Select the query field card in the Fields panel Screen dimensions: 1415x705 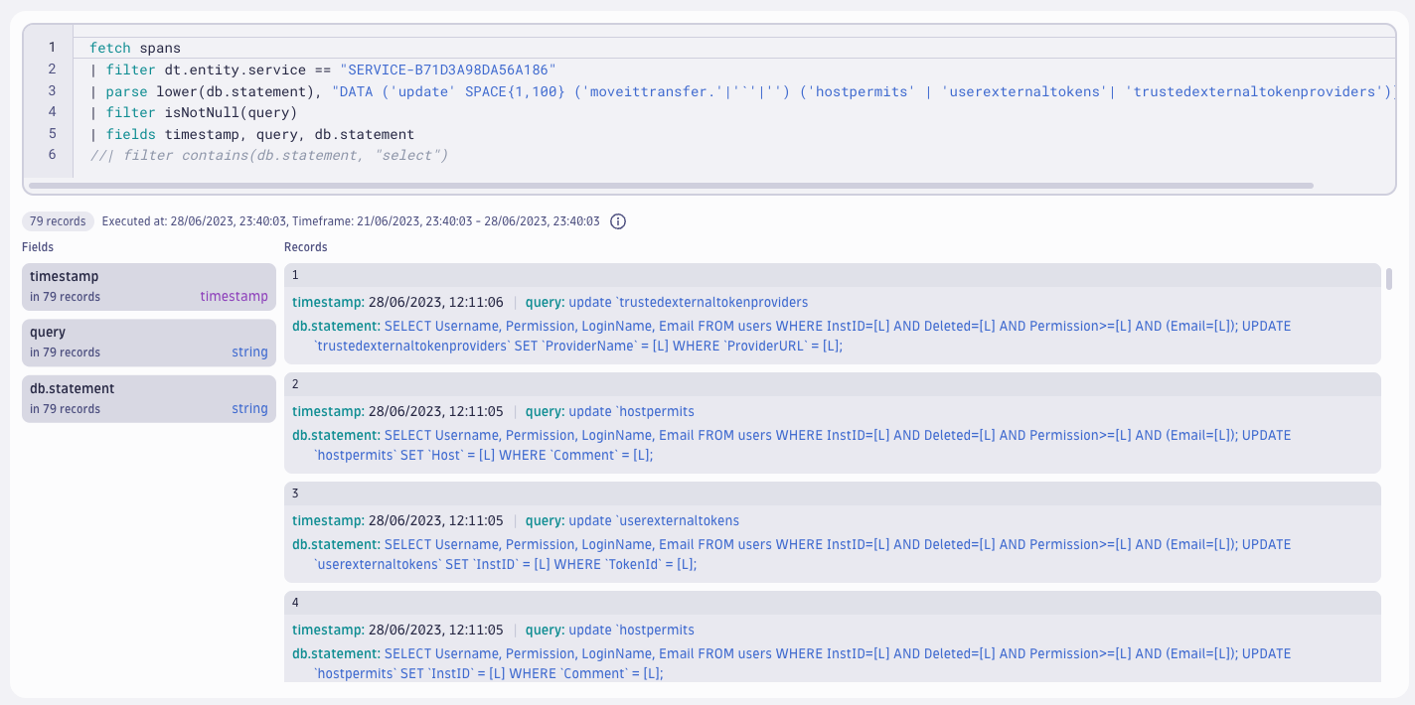point(119,341)
